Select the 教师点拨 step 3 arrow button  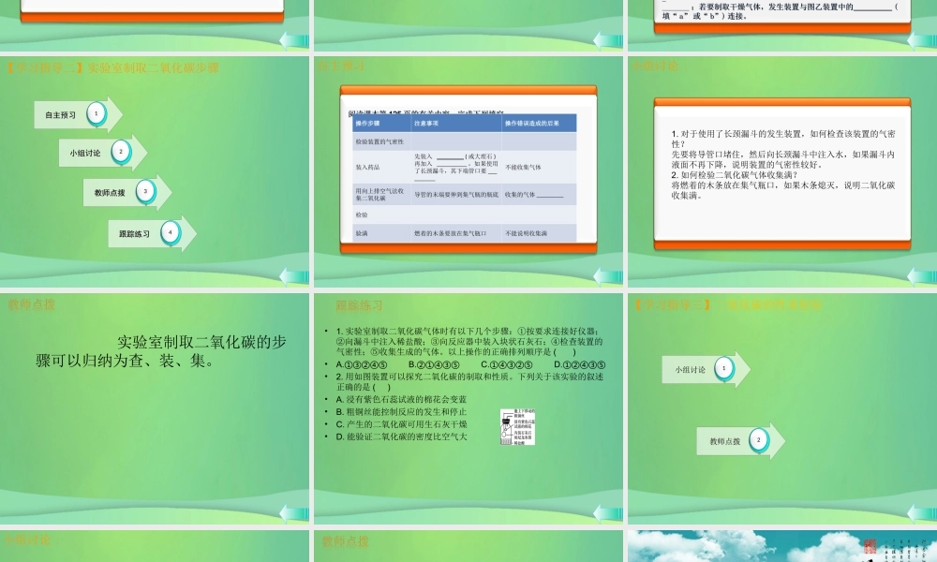[127, 192]
